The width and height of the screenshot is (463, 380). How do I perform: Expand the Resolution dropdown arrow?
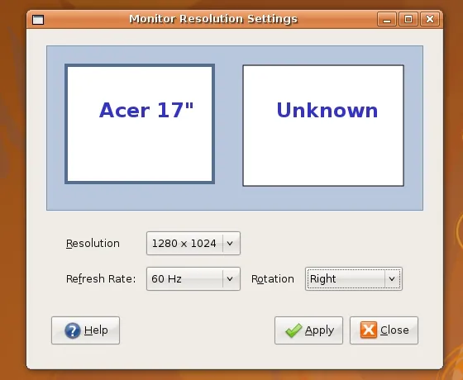(x=230, y=244)
